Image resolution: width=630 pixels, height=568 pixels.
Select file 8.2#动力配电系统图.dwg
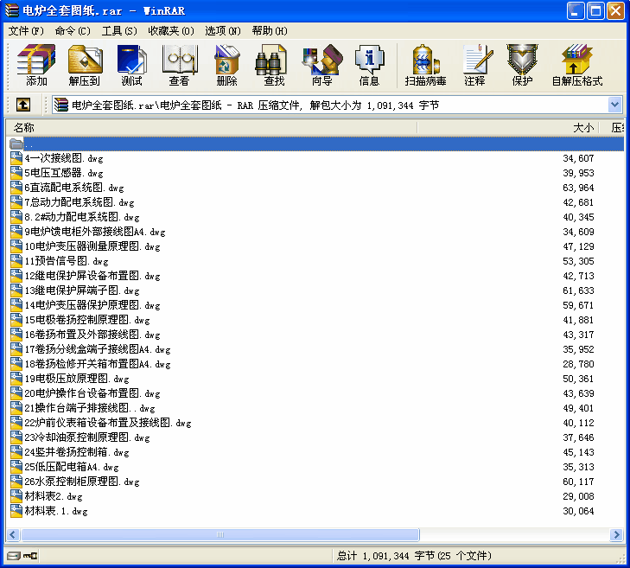[x=82, y=217]
